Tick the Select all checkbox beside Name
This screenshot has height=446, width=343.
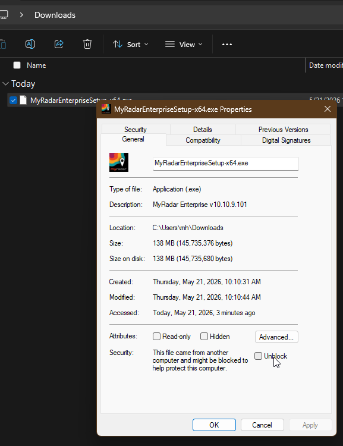(x=17, y=65)
